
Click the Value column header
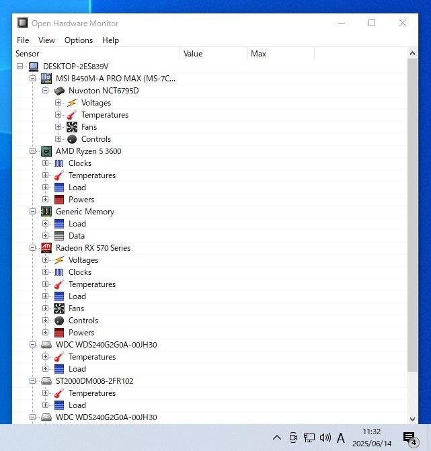pos(214,54)
